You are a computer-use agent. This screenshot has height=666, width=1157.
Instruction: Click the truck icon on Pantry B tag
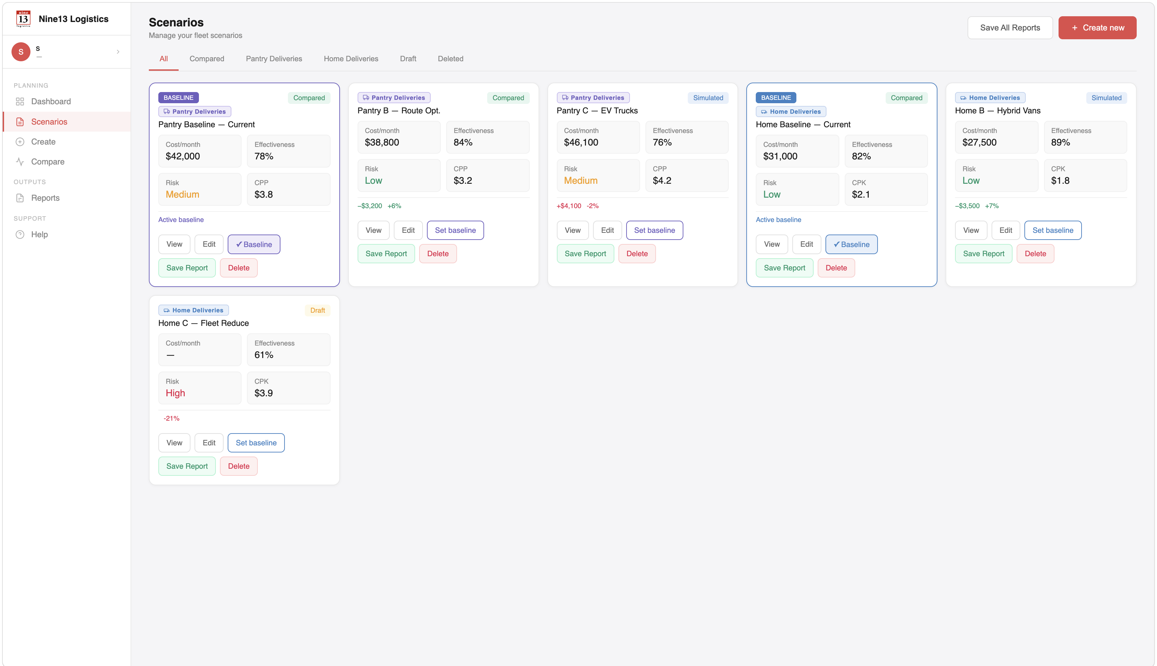coord(366,97)
